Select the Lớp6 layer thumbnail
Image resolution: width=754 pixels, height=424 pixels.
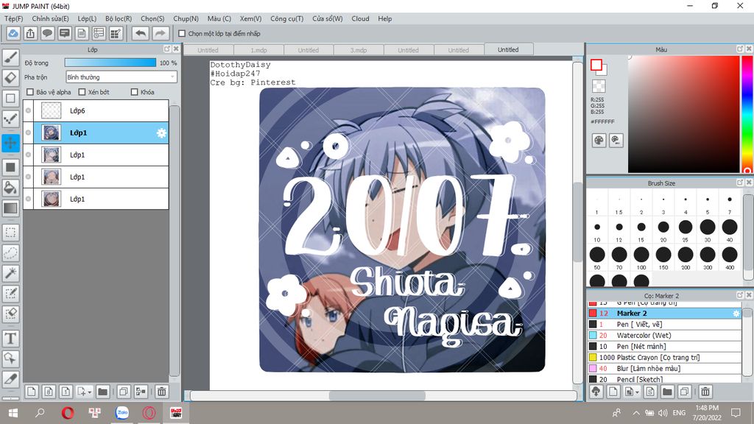(52, 110)
